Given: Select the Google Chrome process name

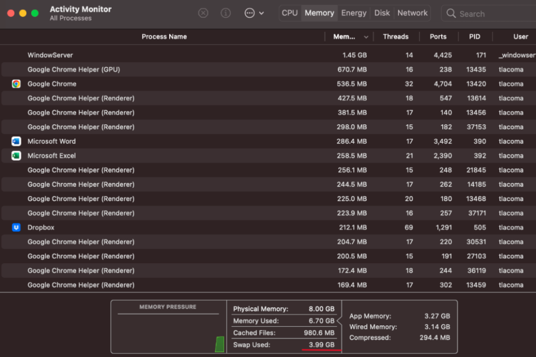Looking at the screenshot, I should [52, 84].
